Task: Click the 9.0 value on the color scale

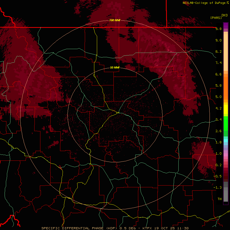Action: [218, 40]
